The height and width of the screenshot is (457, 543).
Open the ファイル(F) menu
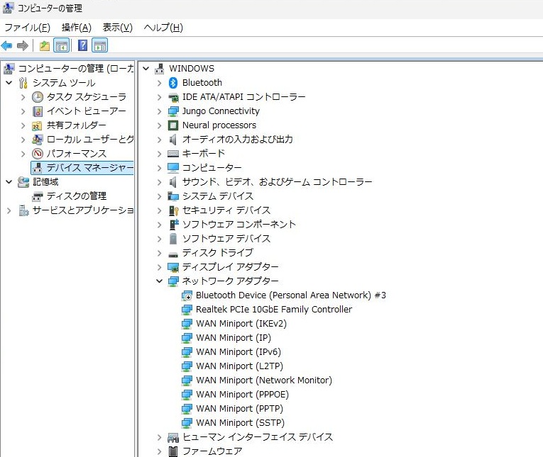tap(27, 28)
